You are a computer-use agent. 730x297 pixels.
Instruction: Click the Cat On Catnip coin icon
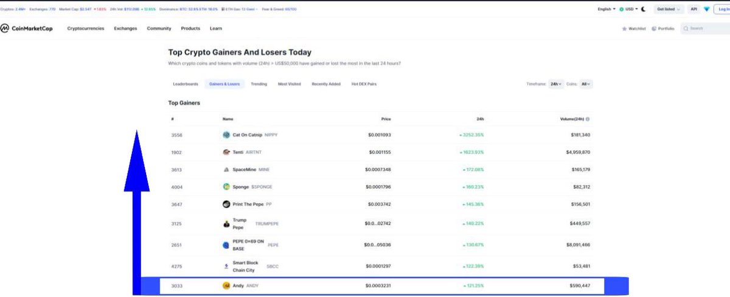click(x=226, y=135)
